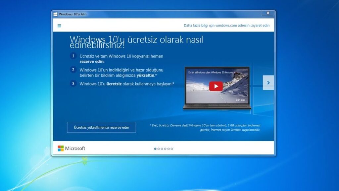
Task: Go to the next slide with right chevron
Action: pyautogui.click(x=268, y=83)
